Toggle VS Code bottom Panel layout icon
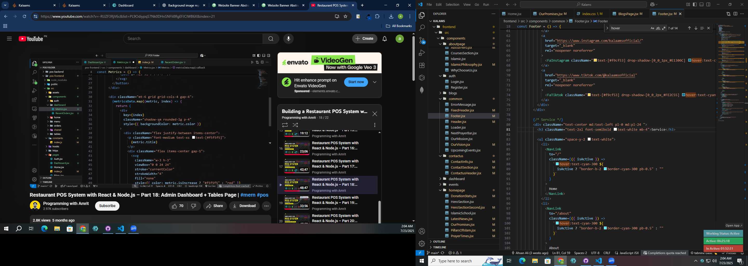 [701, 4]
